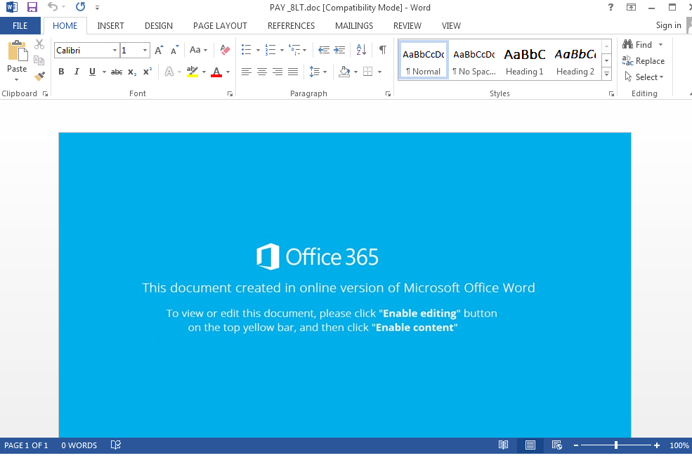Screen dimensions: 692x458
Task: Click the 100% zoom level indicator
Action: click(x=679, y=445)
